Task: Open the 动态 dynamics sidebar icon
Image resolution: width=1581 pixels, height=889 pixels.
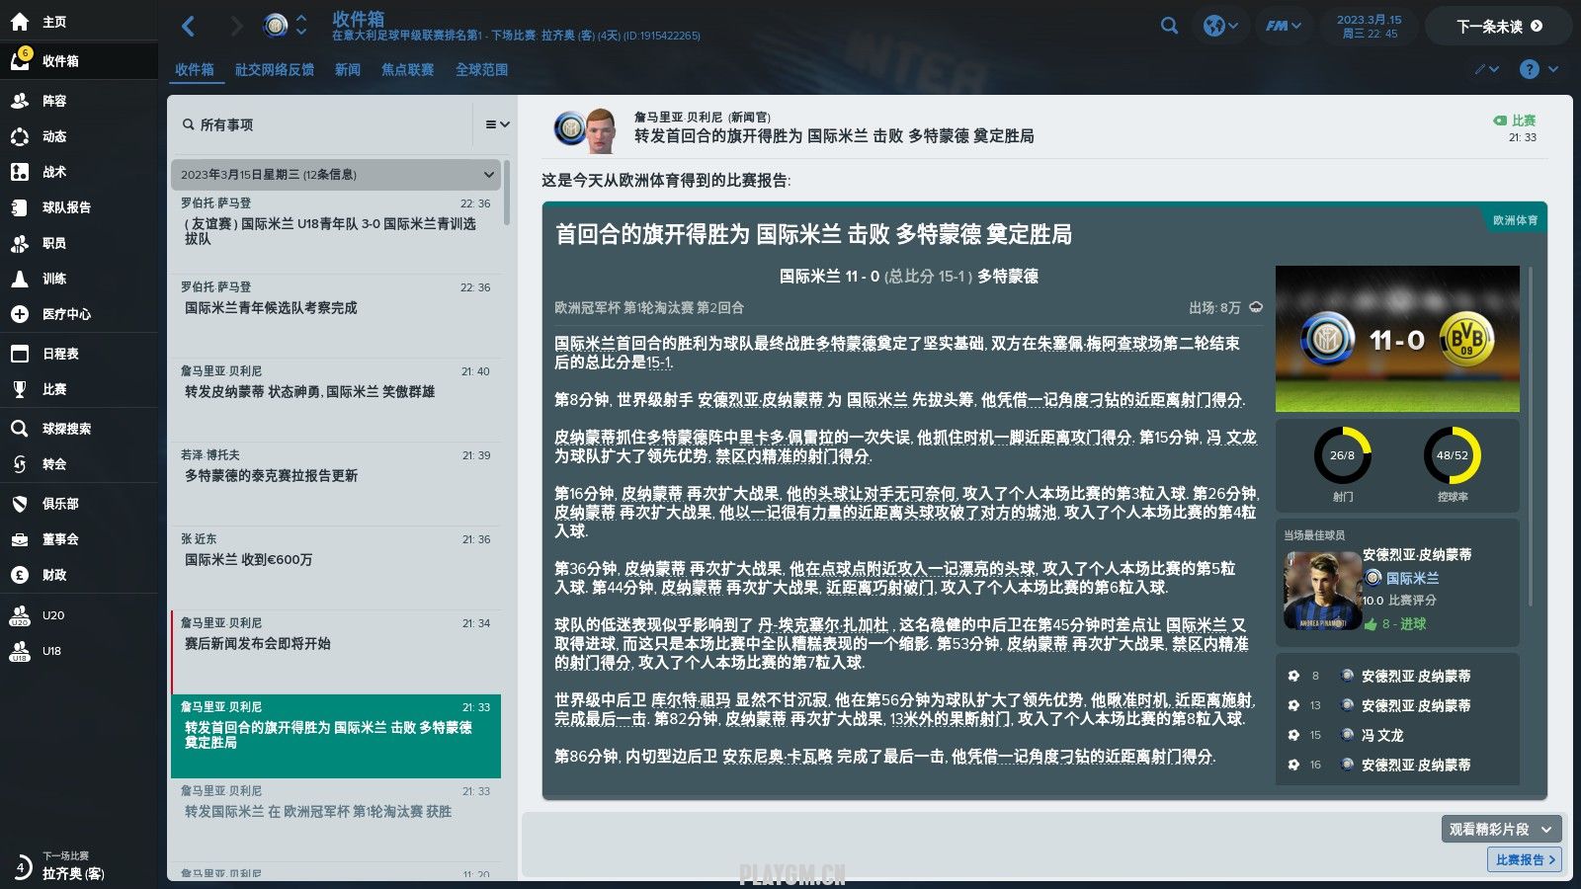Action: click(20, 136)
